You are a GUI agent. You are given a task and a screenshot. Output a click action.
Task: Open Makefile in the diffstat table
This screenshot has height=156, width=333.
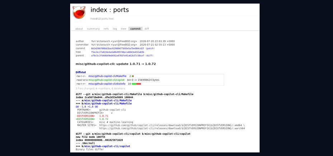coord(107,76)
